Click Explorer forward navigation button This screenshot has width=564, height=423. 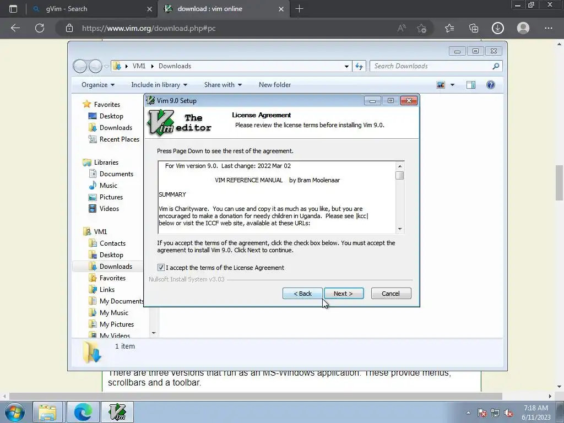95,66
